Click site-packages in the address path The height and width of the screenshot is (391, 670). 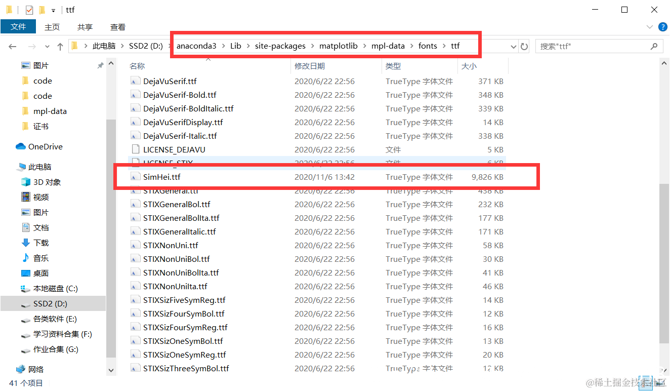(x=280, y=46)
